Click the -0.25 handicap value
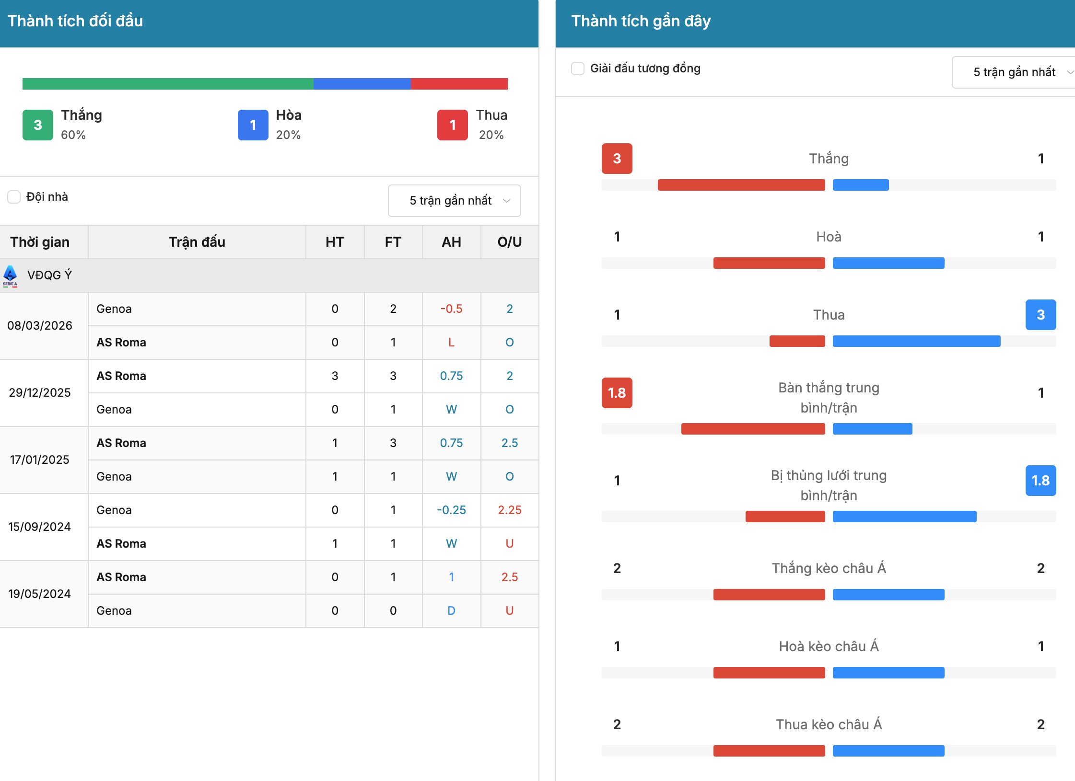The height and width of the screenshot is (781, 1075). 451,510
